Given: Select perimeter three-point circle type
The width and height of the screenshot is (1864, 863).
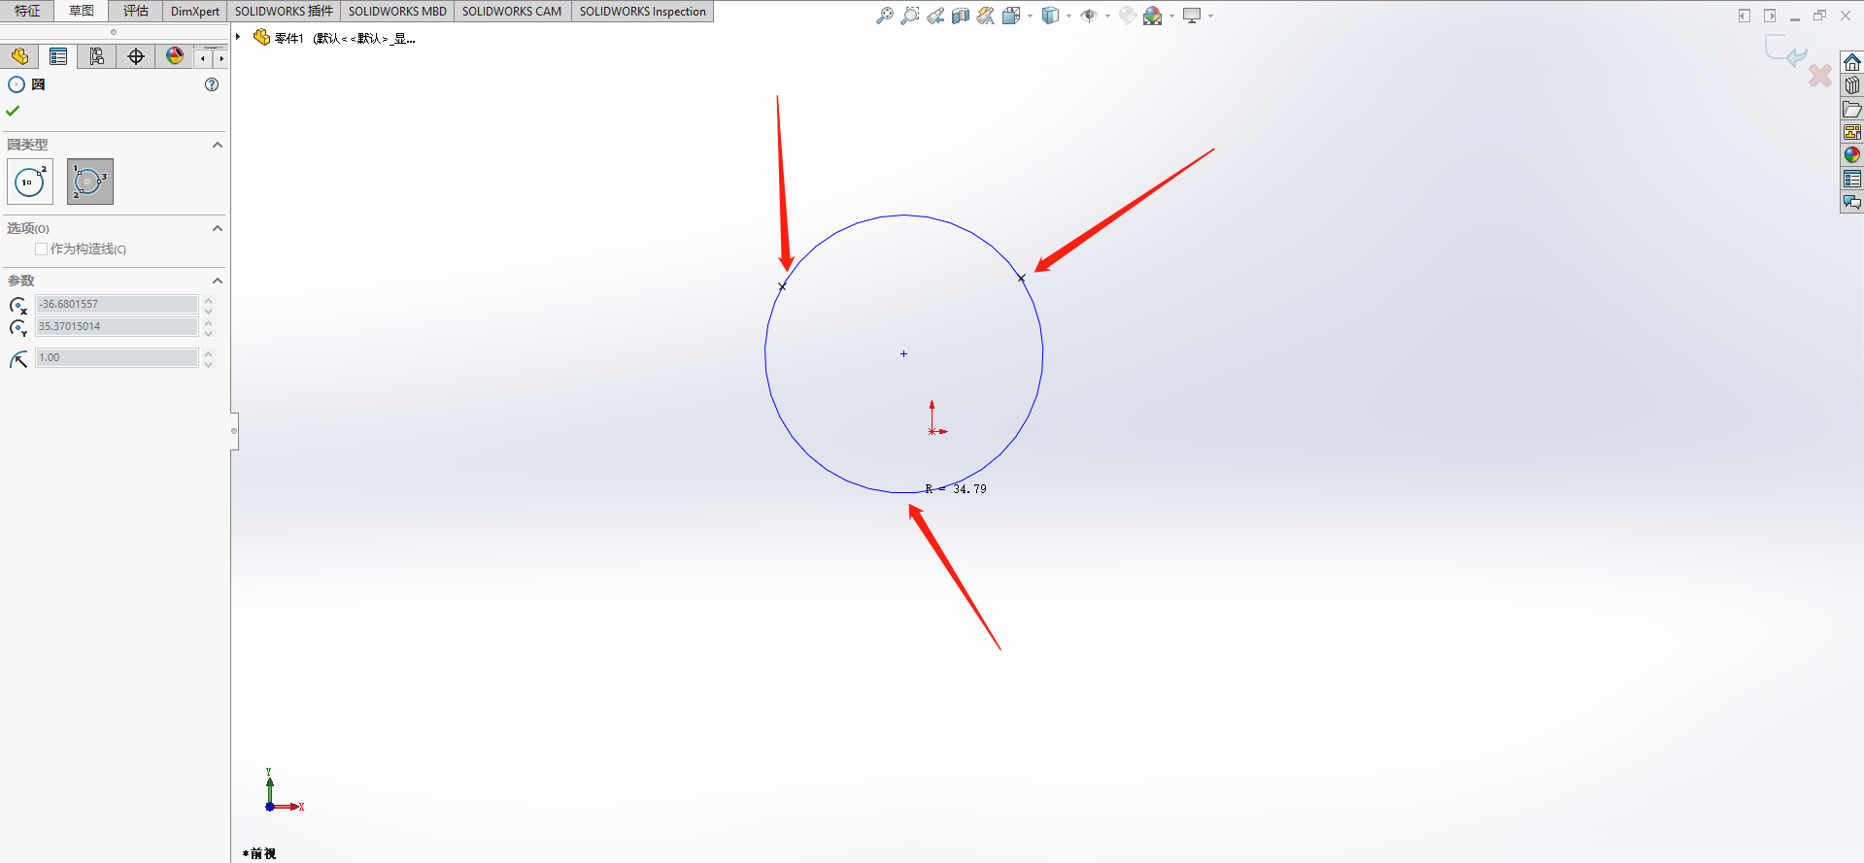Looking at the screenshot, I should (x=90, y=182).
